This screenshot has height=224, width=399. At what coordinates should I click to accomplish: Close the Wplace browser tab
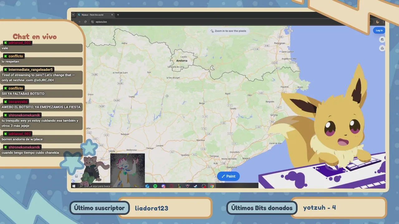(113, 15)
